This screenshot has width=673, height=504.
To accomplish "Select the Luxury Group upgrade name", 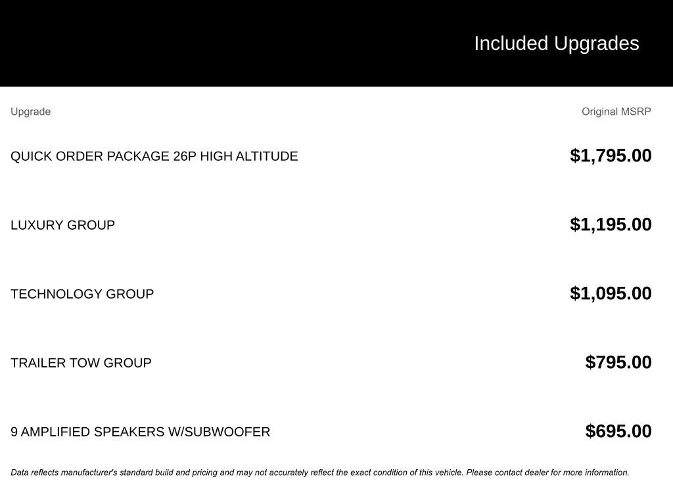I will coord(62,225).
